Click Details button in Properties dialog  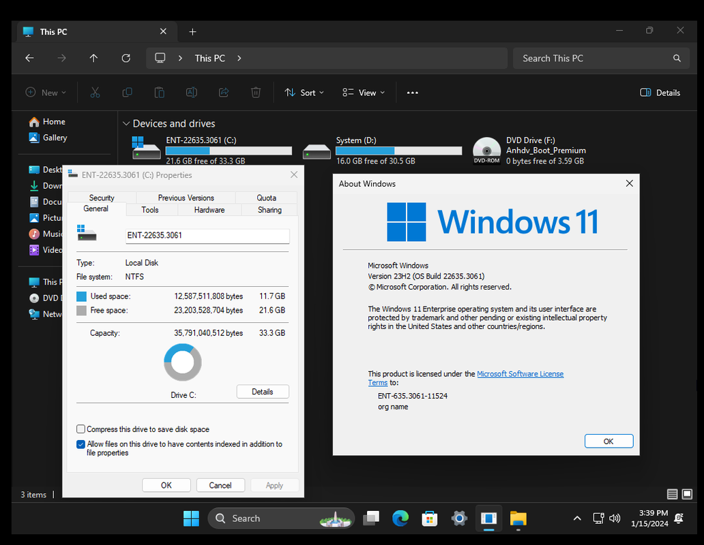tap(263, 392)
